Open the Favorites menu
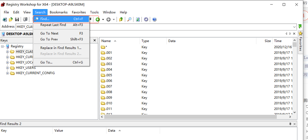The width and height of the screenshot is (308, 140). click(x=79, y=12)
